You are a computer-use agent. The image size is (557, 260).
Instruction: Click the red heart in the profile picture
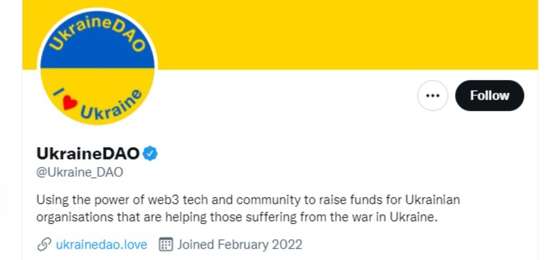coord(70,103)
